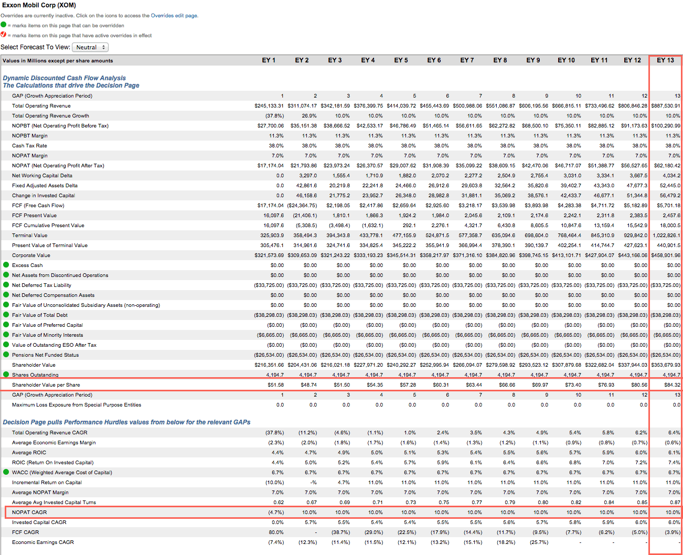Click the FCF Cumulative Present Value label
Image resolution: width=683 pixels, height=555 pixels.
48,226
